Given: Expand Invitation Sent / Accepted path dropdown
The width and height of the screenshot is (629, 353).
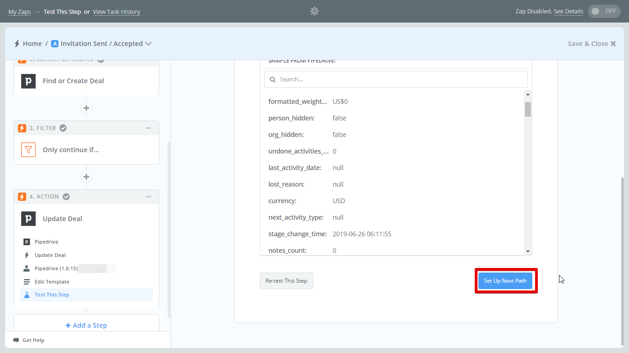Looking at the screenshot, I should 148,44.
